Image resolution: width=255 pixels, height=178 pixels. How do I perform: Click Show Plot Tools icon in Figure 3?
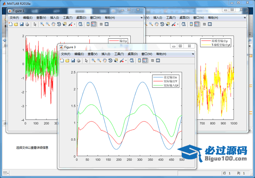pyautogui.click(x=158, y=61)
